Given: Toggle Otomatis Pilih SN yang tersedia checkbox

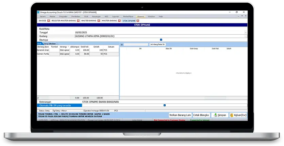Looking at the screenshot, I should point(165,105).
